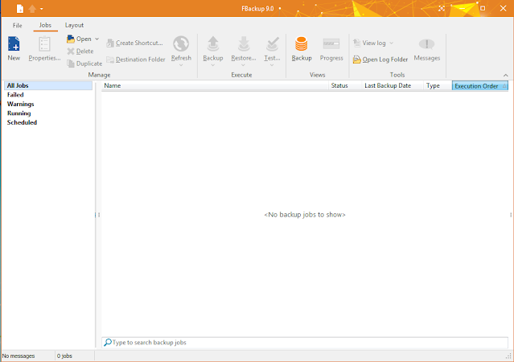
Task: Click Delete in Manage group
Action: coord(80,51)
